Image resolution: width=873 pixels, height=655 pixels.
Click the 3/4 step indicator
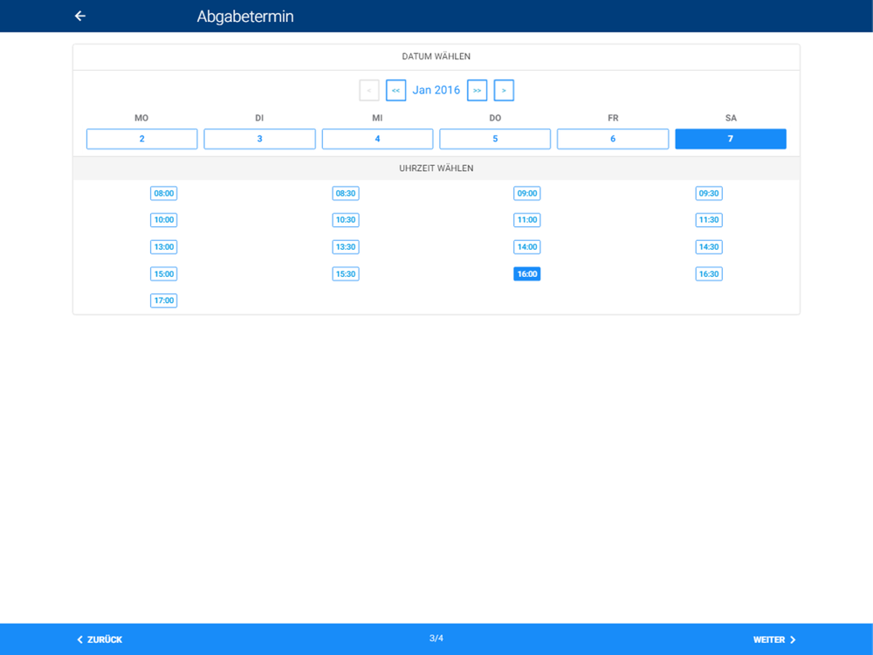coord(436,638)
